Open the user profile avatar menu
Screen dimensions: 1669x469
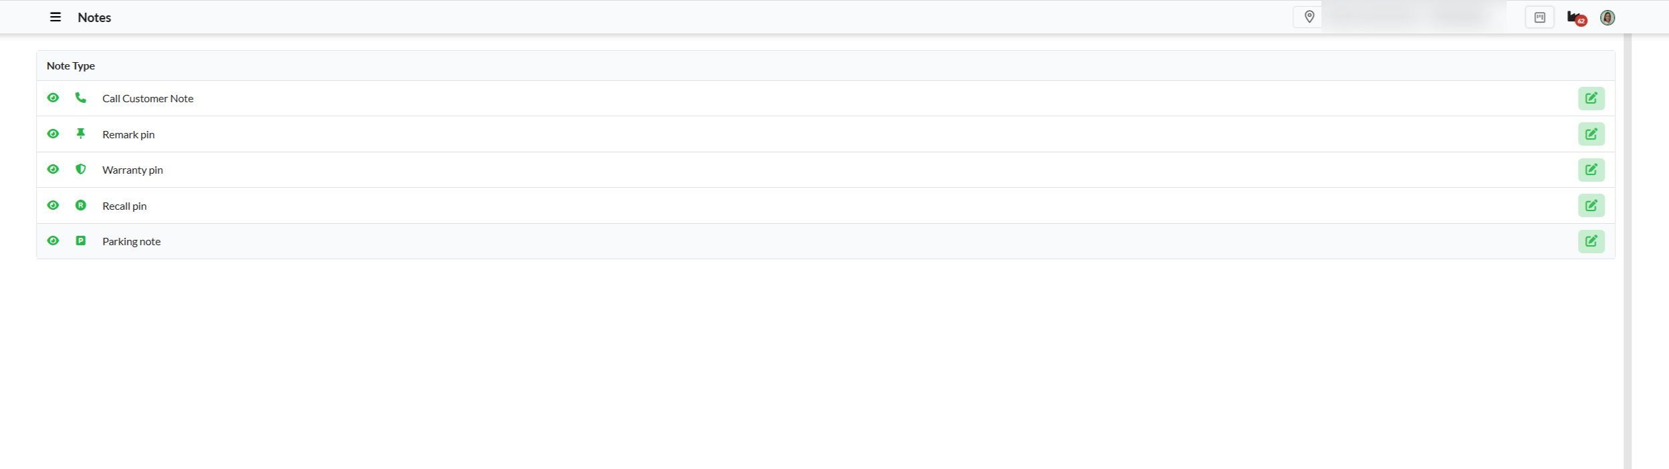pos(1608,18)
